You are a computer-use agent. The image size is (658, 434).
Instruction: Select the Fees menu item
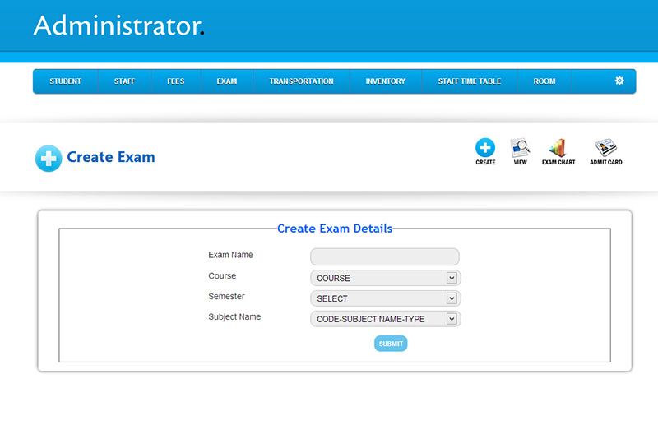tap(176, 81)
